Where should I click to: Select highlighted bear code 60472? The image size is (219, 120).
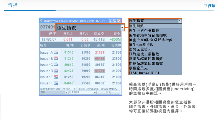coord(99,59)
